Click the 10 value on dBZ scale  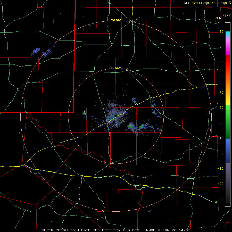pos(221,138)
